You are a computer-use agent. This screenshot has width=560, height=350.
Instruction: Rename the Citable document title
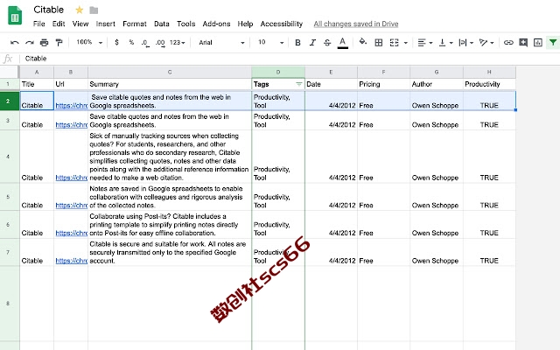pyautogui.click(x=49, y=10)
